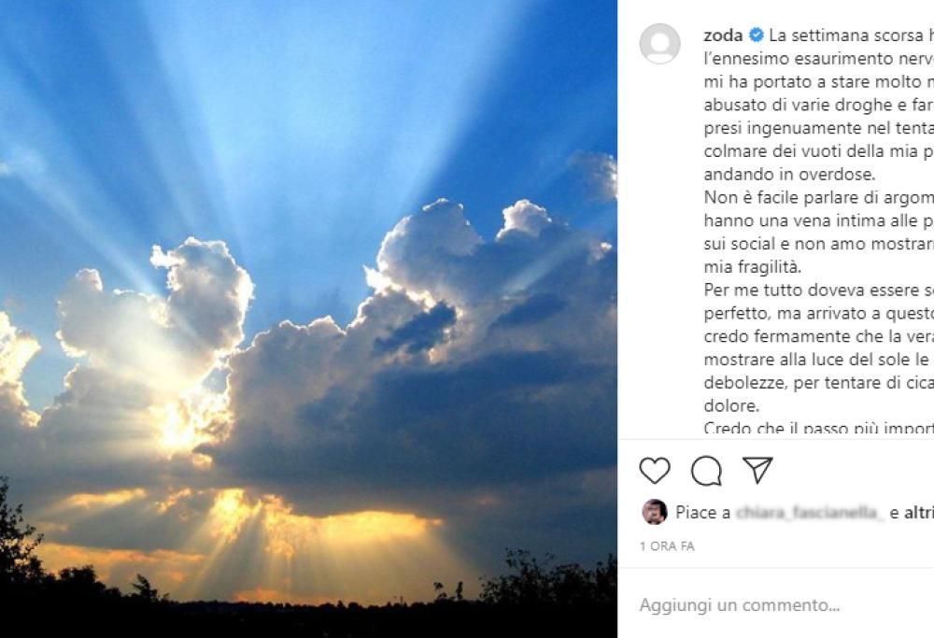This screenshot has height=638, width=934.
Task: Click the caption's first line "La settimana scorsa"
Action: (x=850, y=36)
